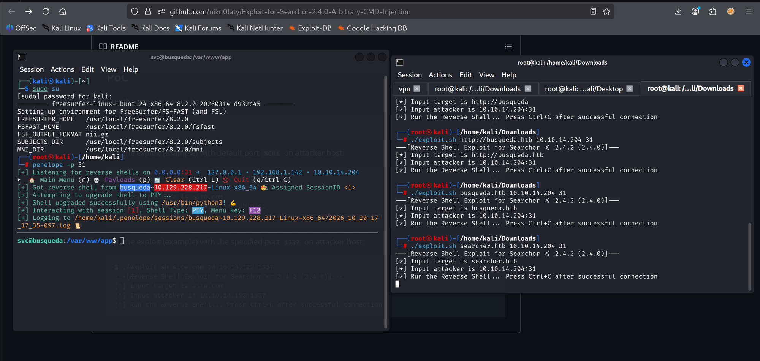The width and height of the screenshot is (760, 361).
Task: Open the extensions puzzle icon
Action: coord(712,11)
